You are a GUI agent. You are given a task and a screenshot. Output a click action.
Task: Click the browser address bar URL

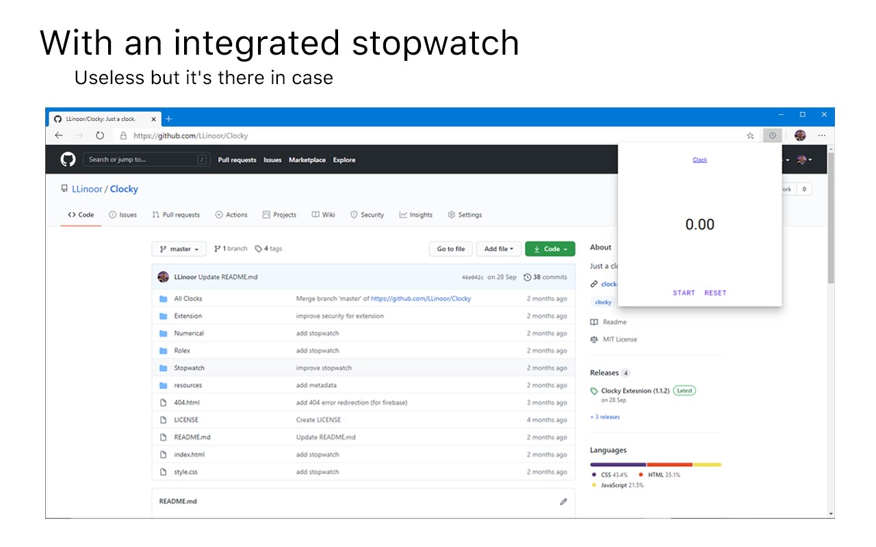(191, 135)
